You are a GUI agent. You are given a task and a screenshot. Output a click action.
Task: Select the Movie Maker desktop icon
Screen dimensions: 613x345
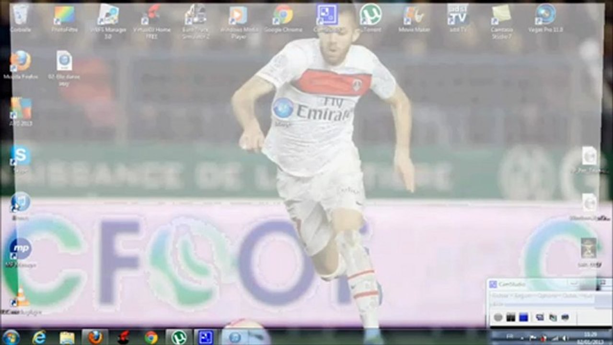tap(414, 19)
